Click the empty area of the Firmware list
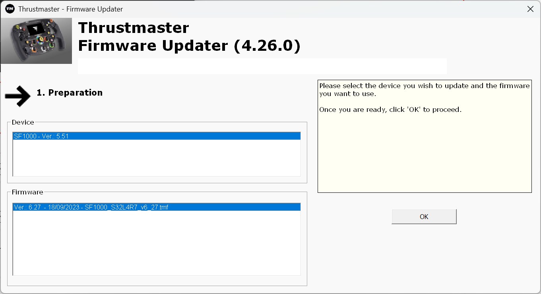 (x=157, y=243)
